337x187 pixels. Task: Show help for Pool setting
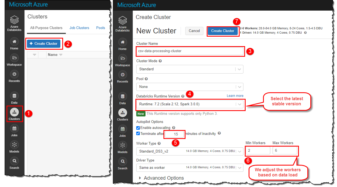coord(146,79)
